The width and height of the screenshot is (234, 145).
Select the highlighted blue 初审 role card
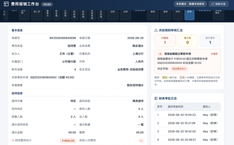point(189,15)
